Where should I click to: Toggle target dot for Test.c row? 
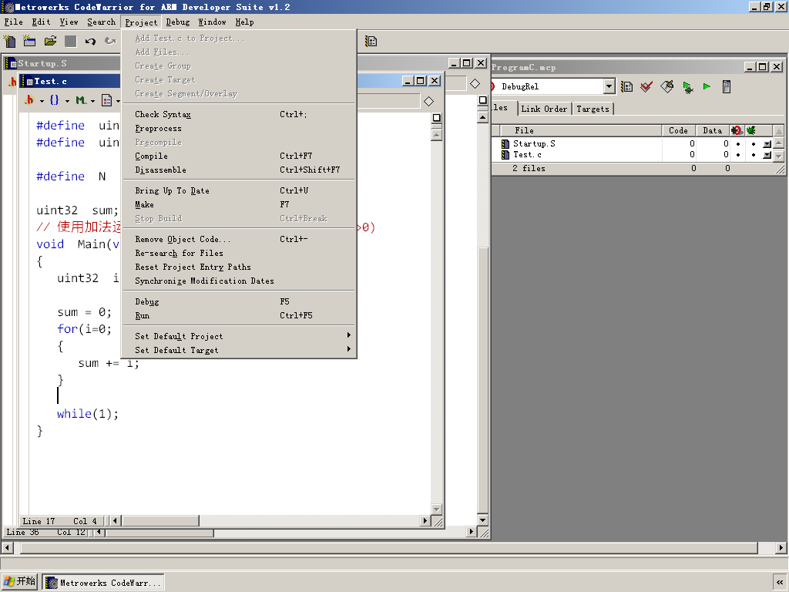738,155
